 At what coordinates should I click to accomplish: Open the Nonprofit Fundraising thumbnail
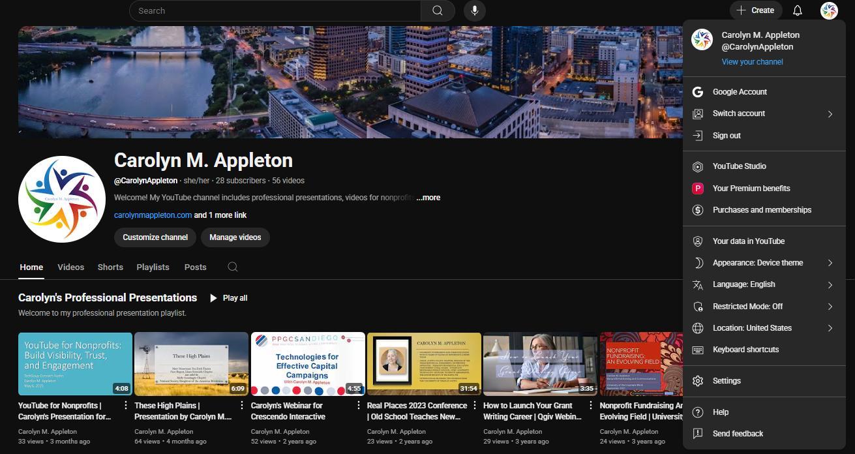tap(641, 364)
